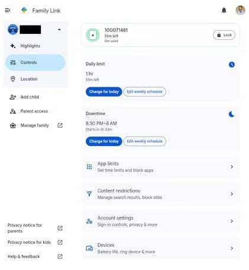Click the App limits title text
Screen dimensions: 249x270
tap(108, 164)
